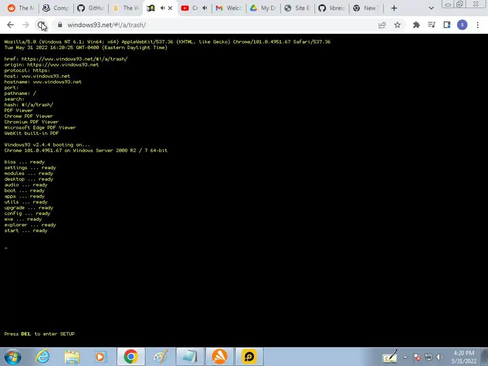Open the yellow LDPlayer taskbar icon
Screen dimensions: 488x366
click(x=249, y=356)
